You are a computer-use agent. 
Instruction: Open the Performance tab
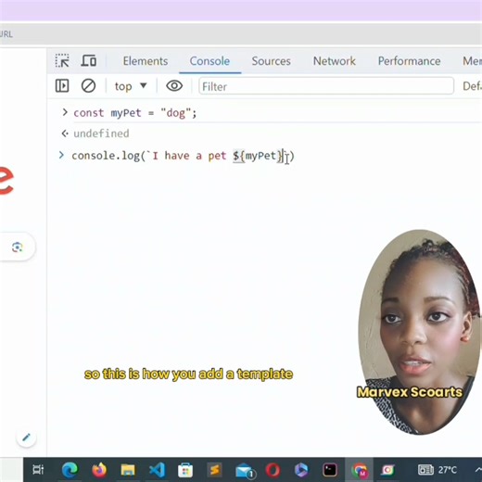(x=409, y=61)
